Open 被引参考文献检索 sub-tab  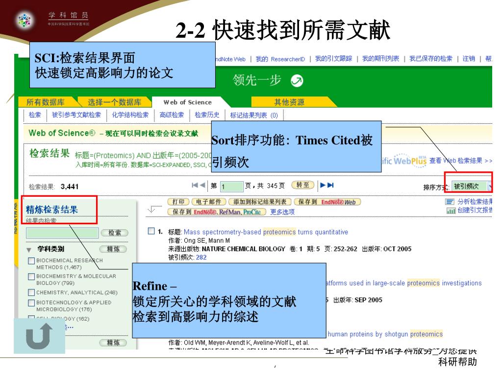(76, 115)
